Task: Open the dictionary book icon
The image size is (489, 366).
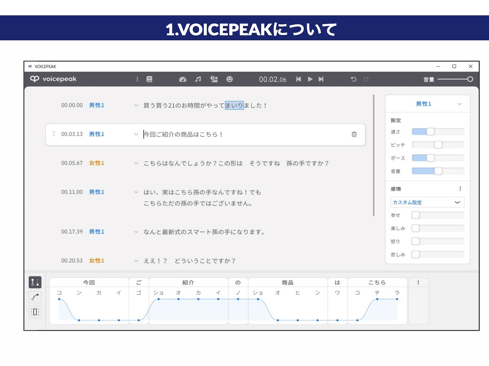Action: (x=149, y=79)
